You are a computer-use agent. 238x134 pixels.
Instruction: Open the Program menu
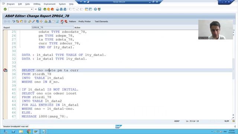(11, 4)
